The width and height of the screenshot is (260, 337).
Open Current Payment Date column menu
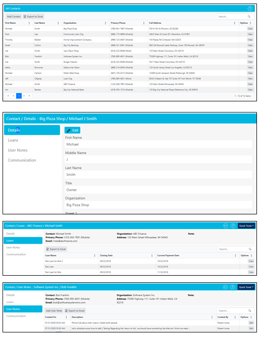(236, 255)
